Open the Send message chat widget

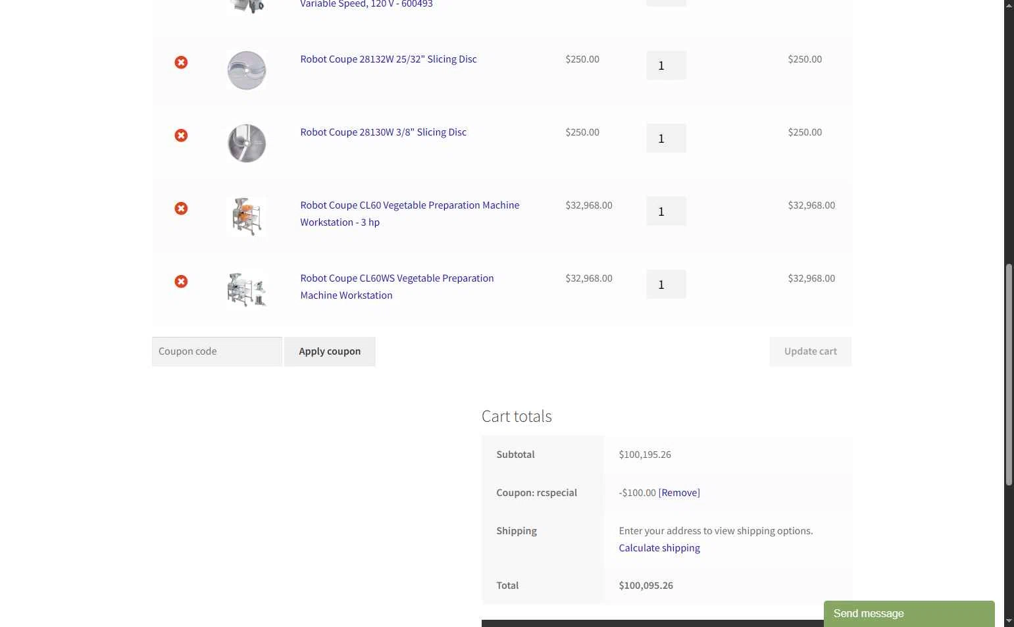click(x=909, y=614)
